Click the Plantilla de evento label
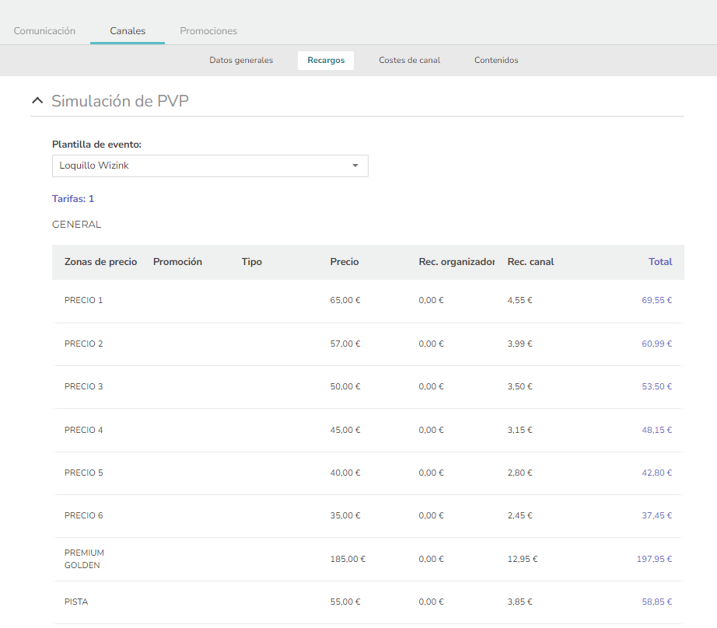The height and width of the screenshot is (628, 717). [97, 145]
